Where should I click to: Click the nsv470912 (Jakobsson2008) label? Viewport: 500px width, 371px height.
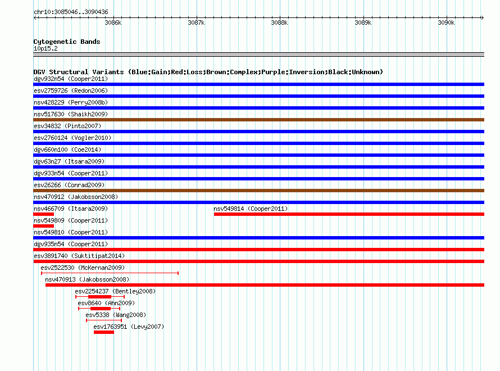point(76,197)
